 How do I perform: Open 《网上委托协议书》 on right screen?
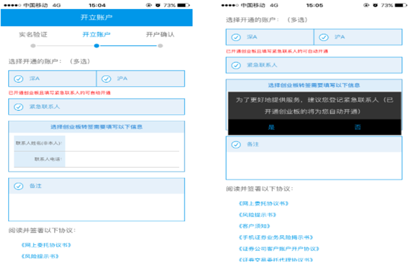click(x=263, y=204)
